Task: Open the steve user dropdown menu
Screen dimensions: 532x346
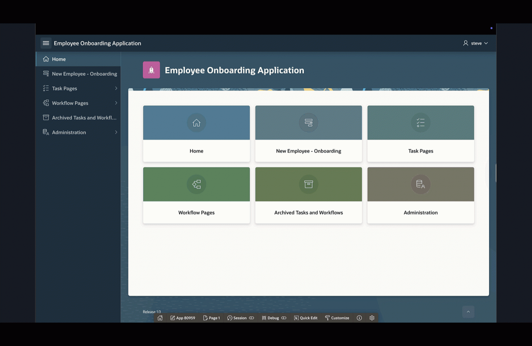Action: pyautogui.click(x=476, y=43)
